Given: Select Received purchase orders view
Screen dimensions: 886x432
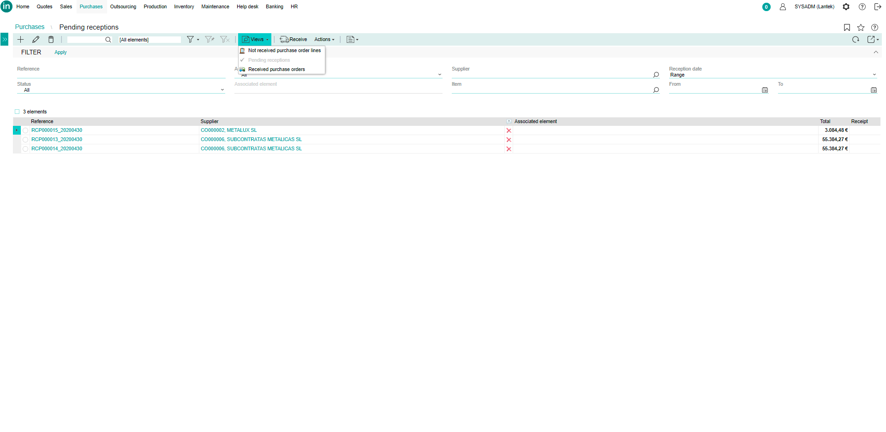Looking at the screenshot, I should [276, 70].
